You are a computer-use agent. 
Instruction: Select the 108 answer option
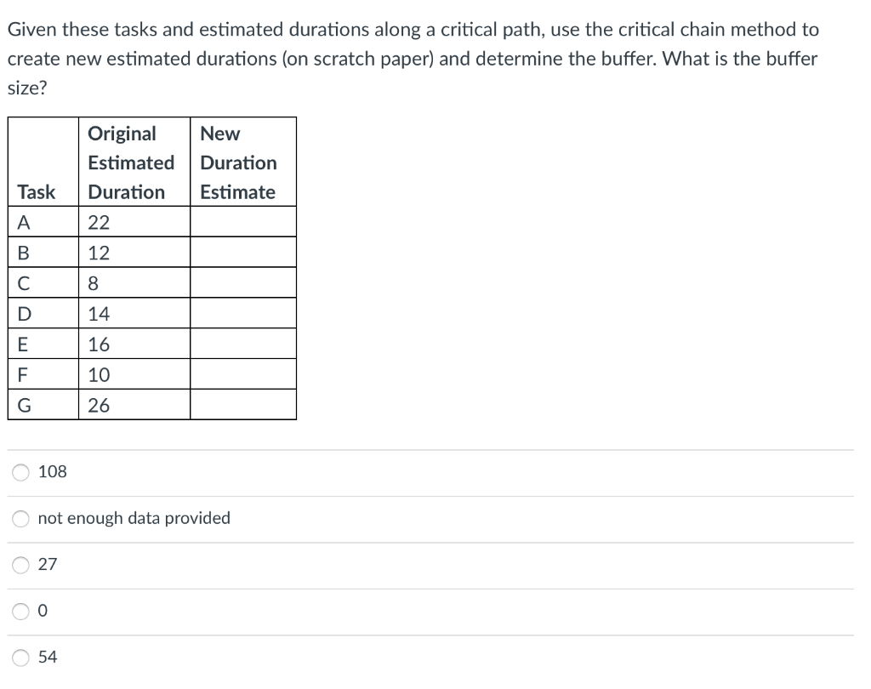click(x=20, y=472)
